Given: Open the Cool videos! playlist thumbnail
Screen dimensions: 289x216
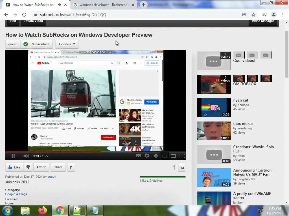Looking at the screenshot, I should pos(214,61).
